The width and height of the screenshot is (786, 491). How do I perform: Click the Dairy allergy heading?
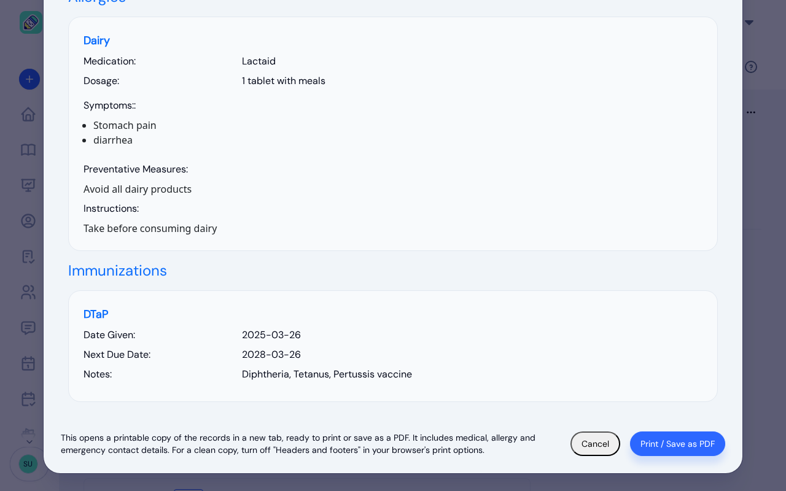point(96,41)
